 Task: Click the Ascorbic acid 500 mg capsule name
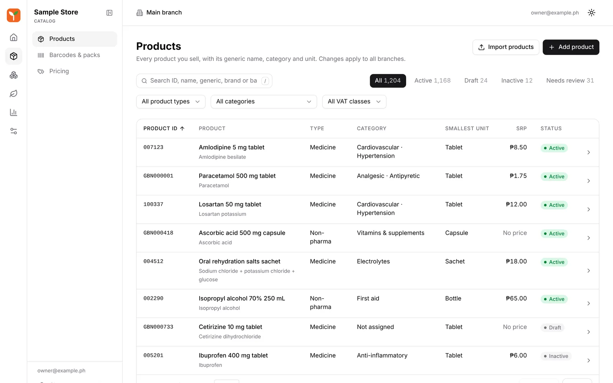(242, 233)
